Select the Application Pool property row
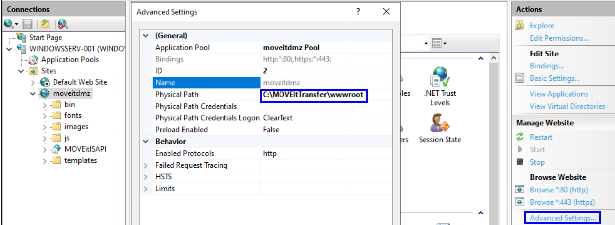 pos(266,48)
